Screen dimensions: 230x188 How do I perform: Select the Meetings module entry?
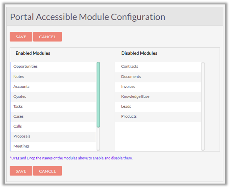coord(21,146)
